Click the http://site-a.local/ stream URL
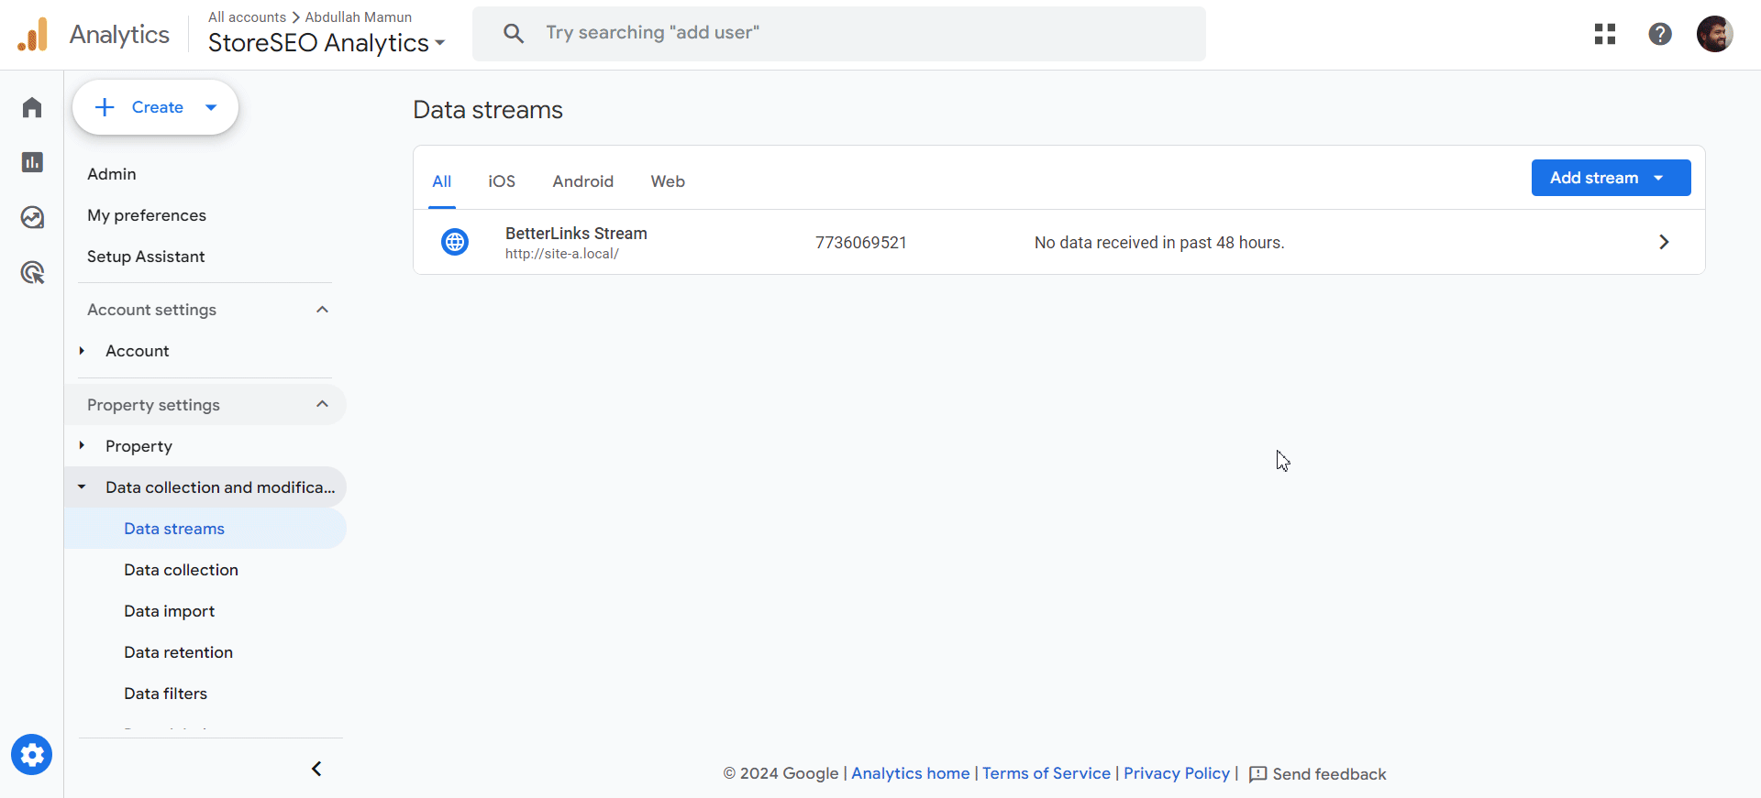 (x=562, y=254)
